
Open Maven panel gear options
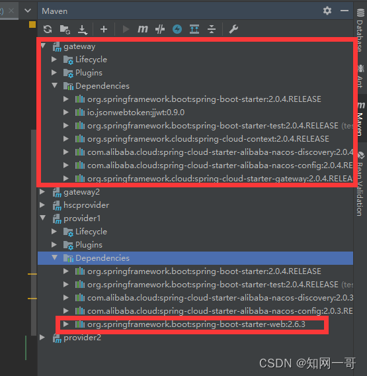[x=327, y=11]
